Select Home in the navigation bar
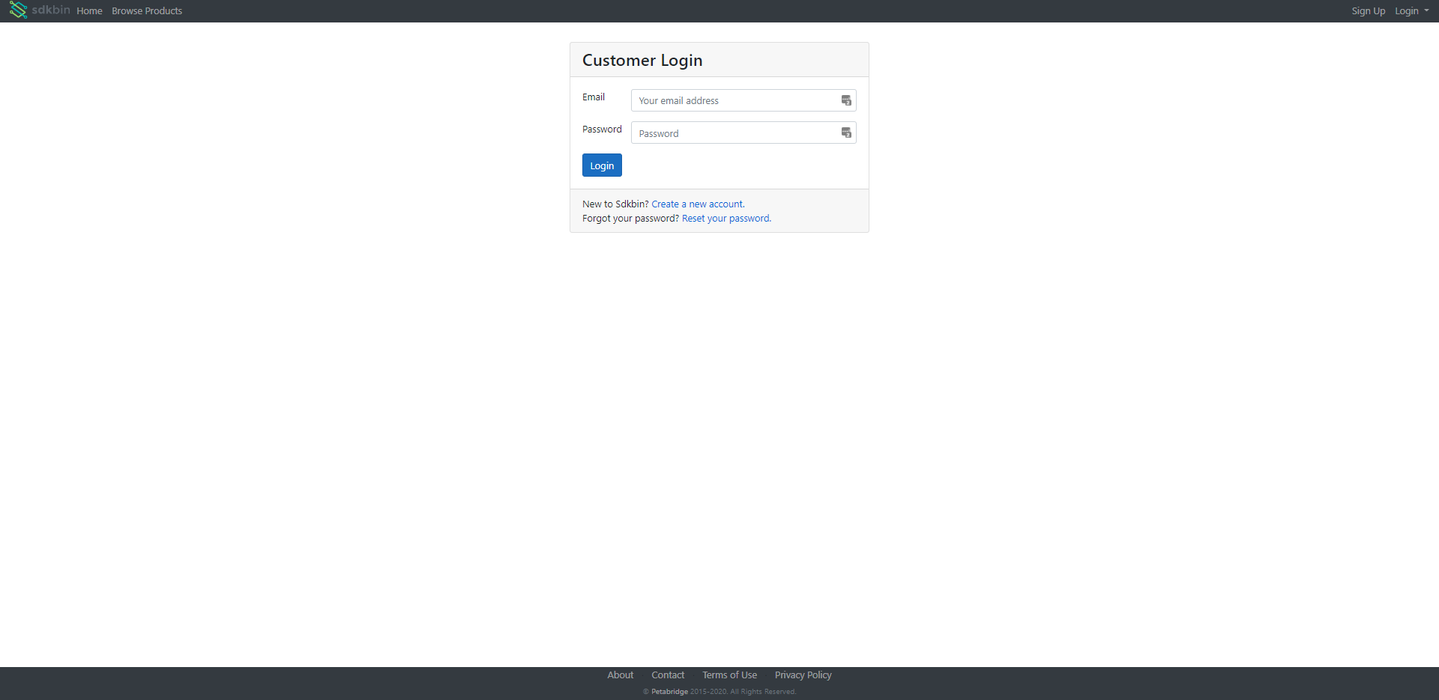This screenshot has width=1439, height=700. 89,10
